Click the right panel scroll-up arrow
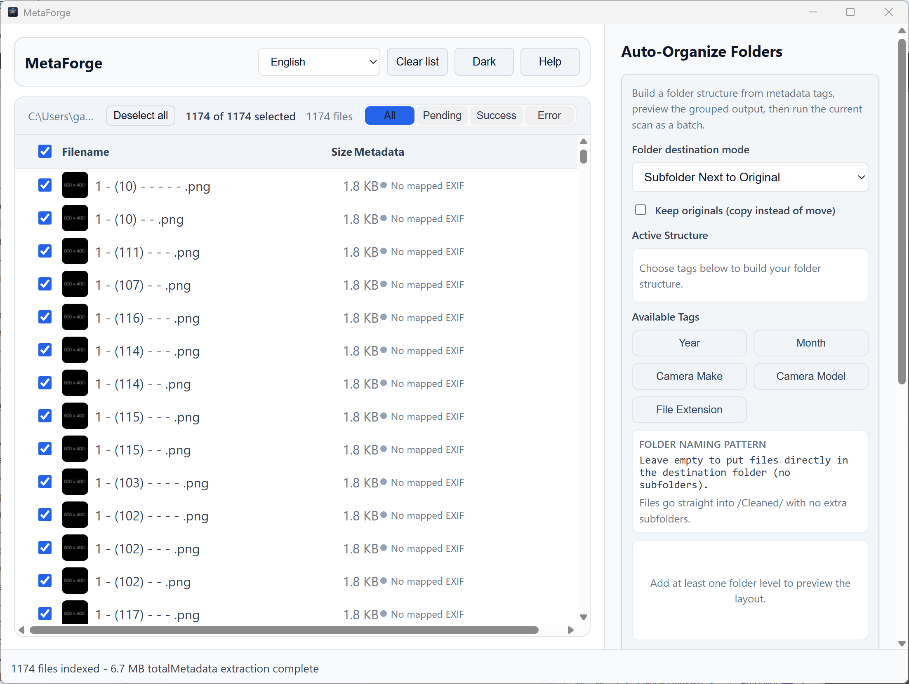This screenshot has height=684, width=909. coord(902,30)
